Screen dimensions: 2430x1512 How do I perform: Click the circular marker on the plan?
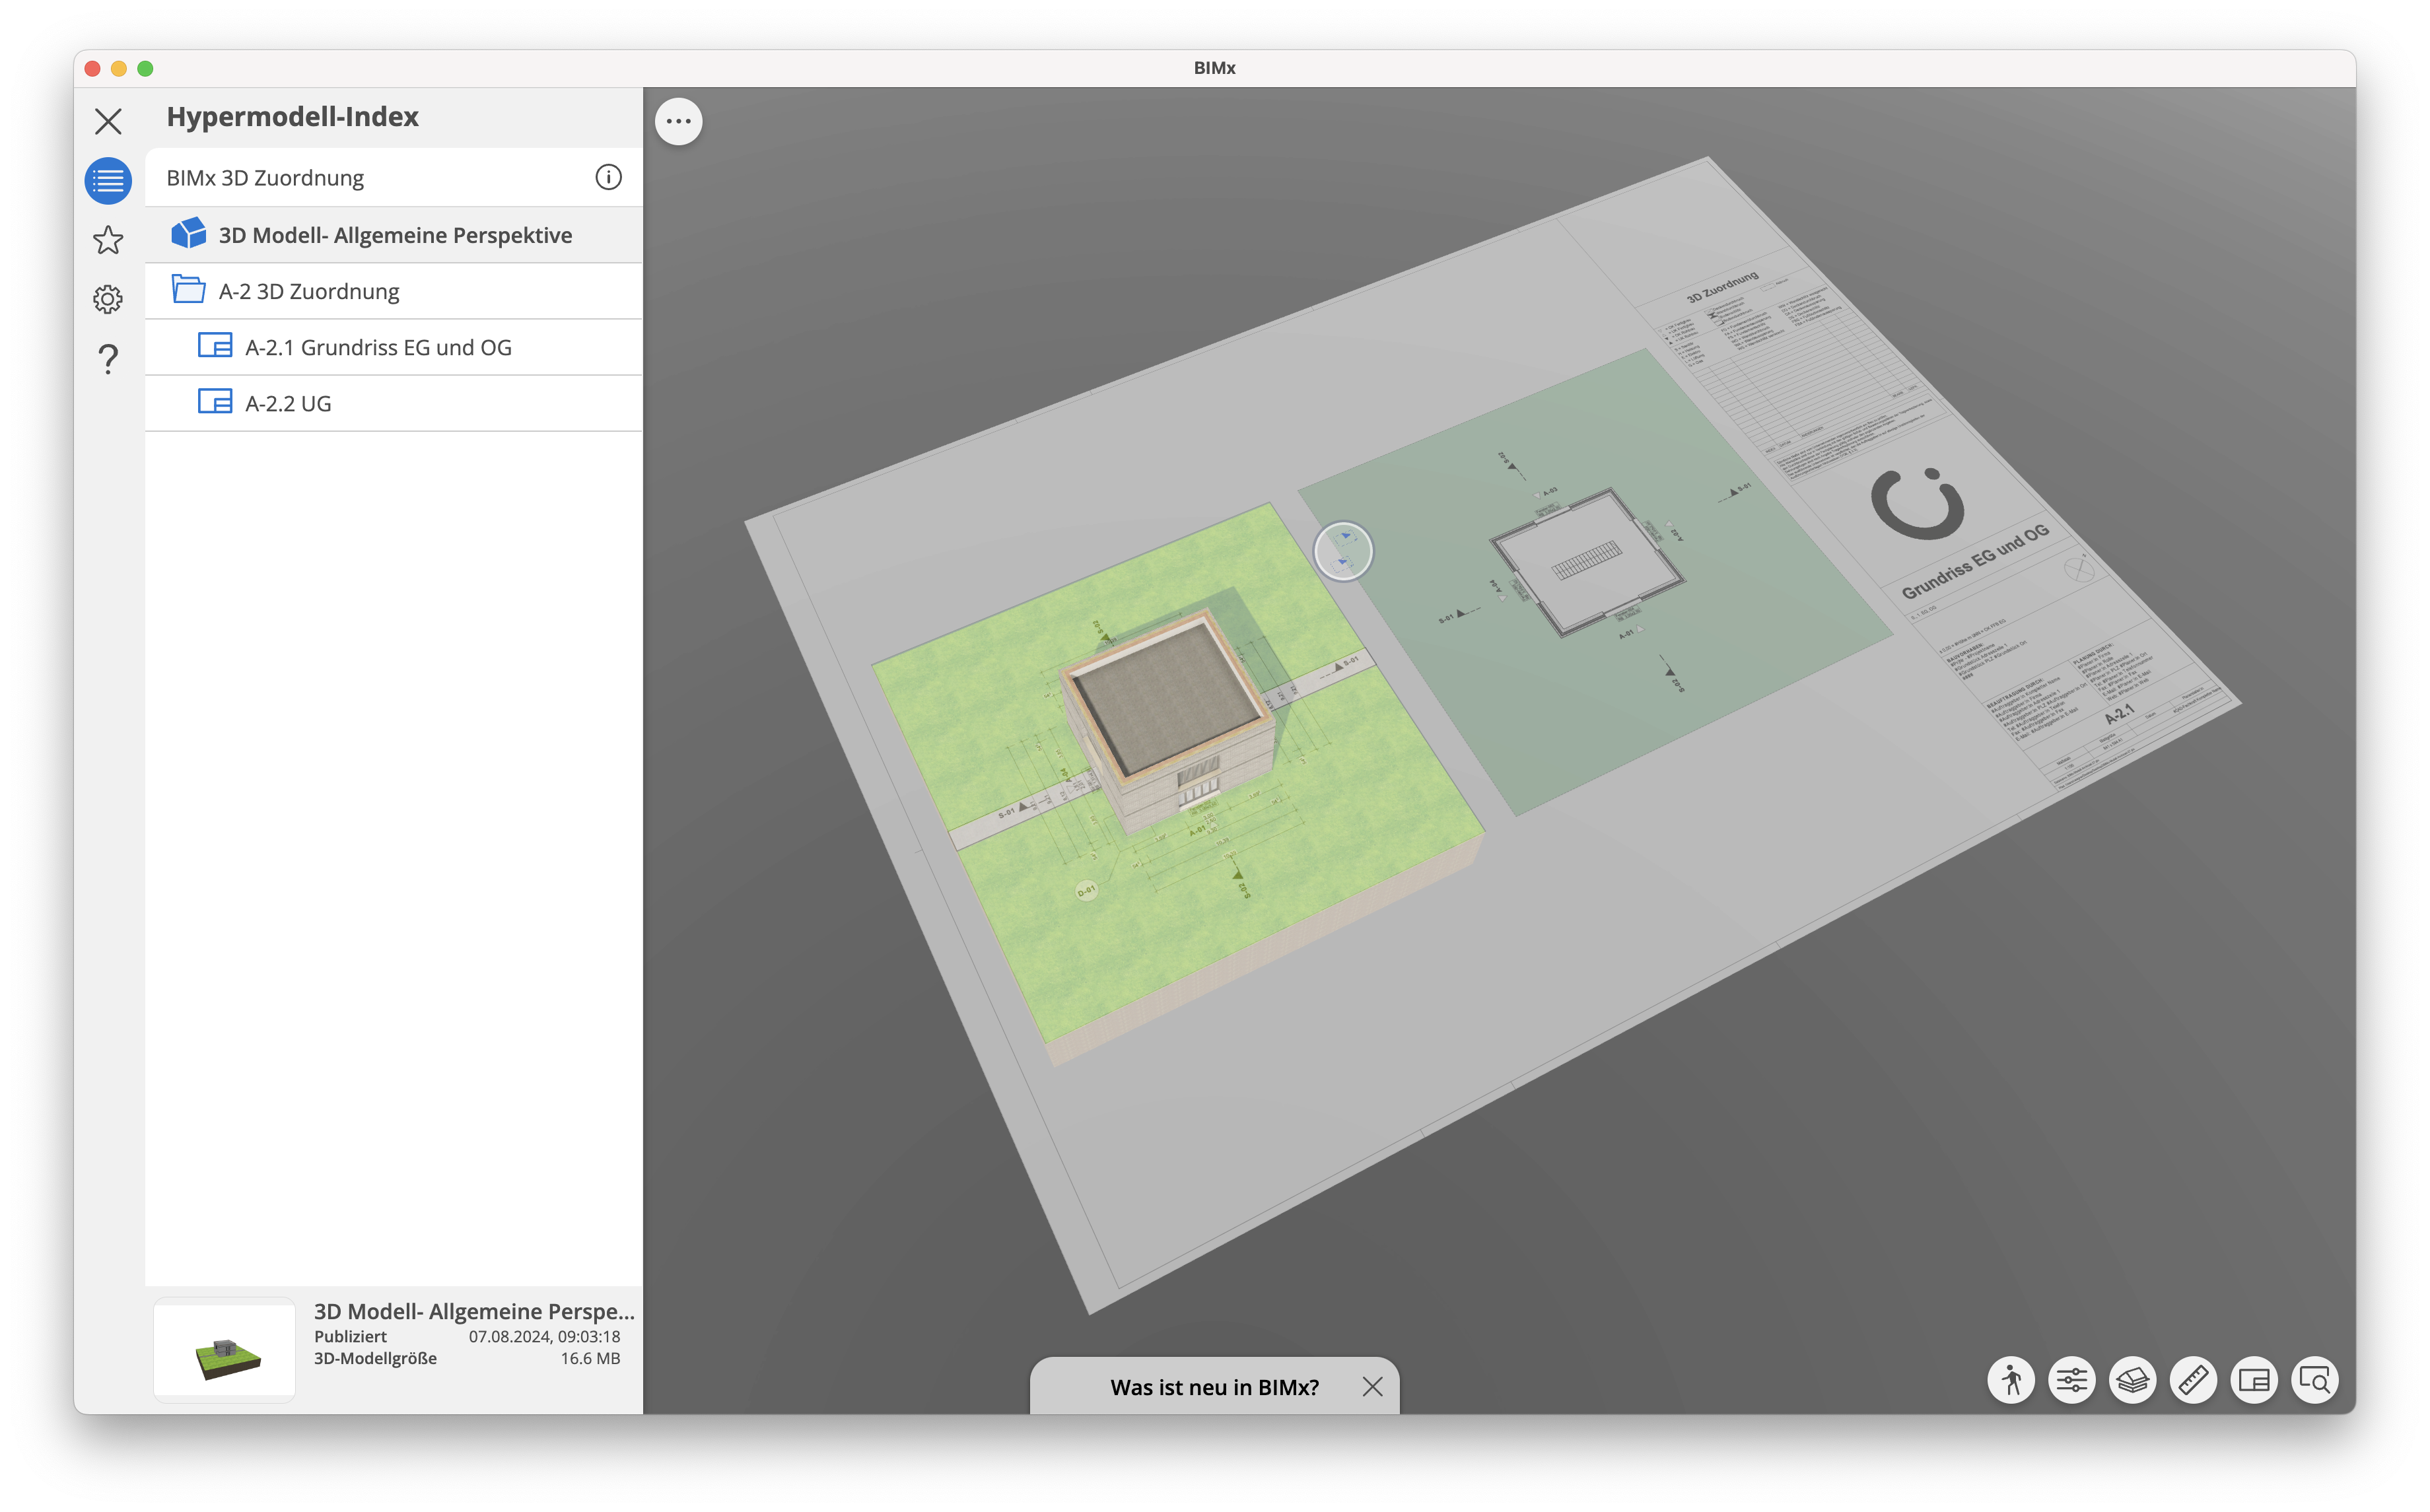1343,551
